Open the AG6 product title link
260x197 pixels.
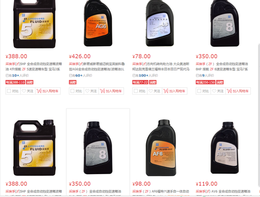[x=97, y=67]
